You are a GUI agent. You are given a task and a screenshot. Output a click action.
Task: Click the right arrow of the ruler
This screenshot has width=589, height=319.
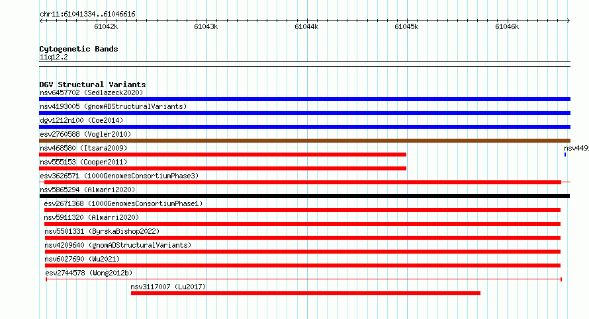pyautogui.click(x=568, y=21)
